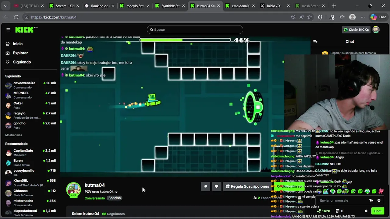This screenshot has width=390, height=219.
Task: Expand Mostrar más in following list
Action: (13, 135)
